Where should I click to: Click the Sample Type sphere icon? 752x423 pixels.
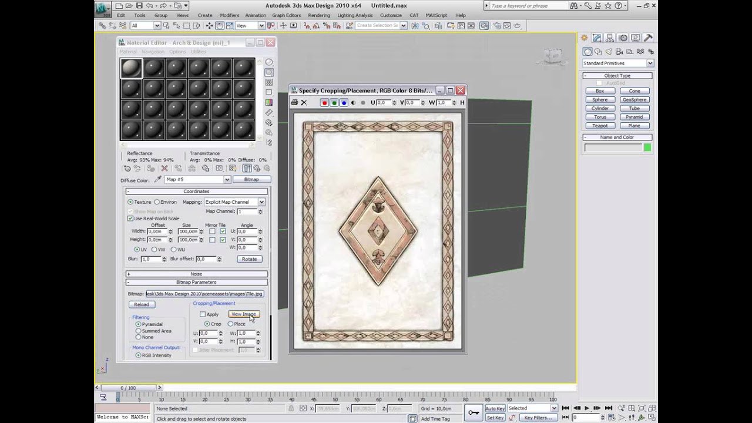coord(269,62)
